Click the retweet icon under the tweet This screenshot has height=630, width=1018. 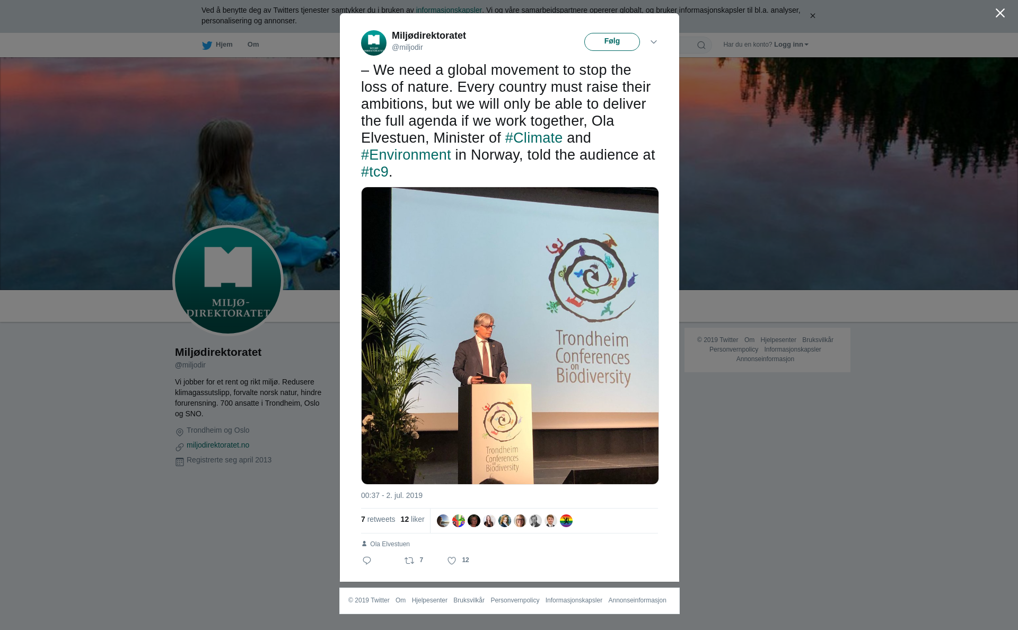[409, 561]
